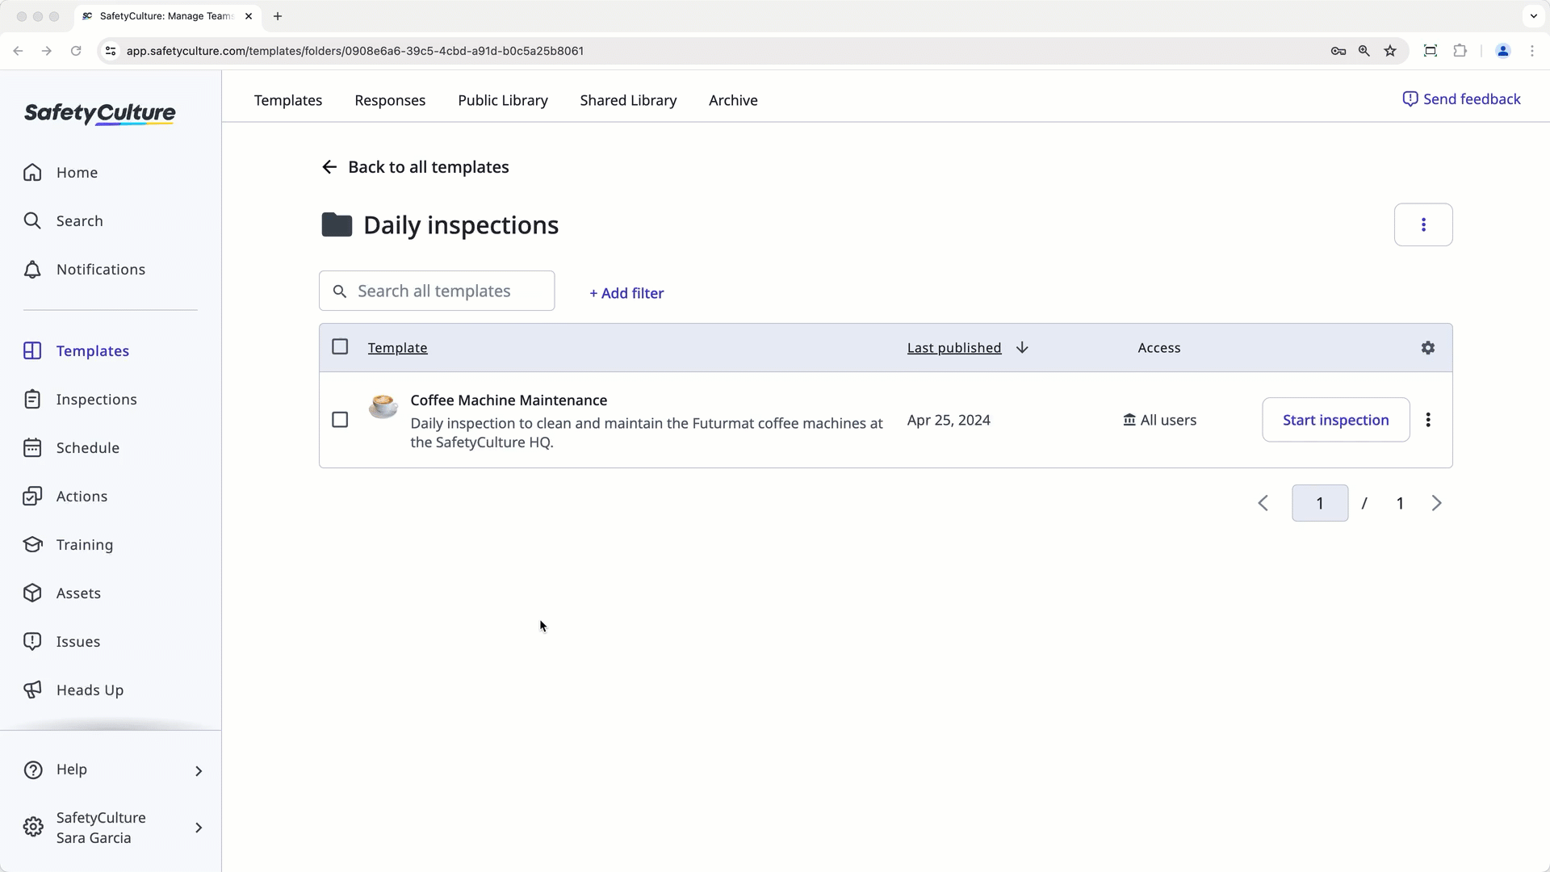The height and width of the screenshot is (872, 1550).
Task: Go to previous page of templates
Action: coord(1263,503)
